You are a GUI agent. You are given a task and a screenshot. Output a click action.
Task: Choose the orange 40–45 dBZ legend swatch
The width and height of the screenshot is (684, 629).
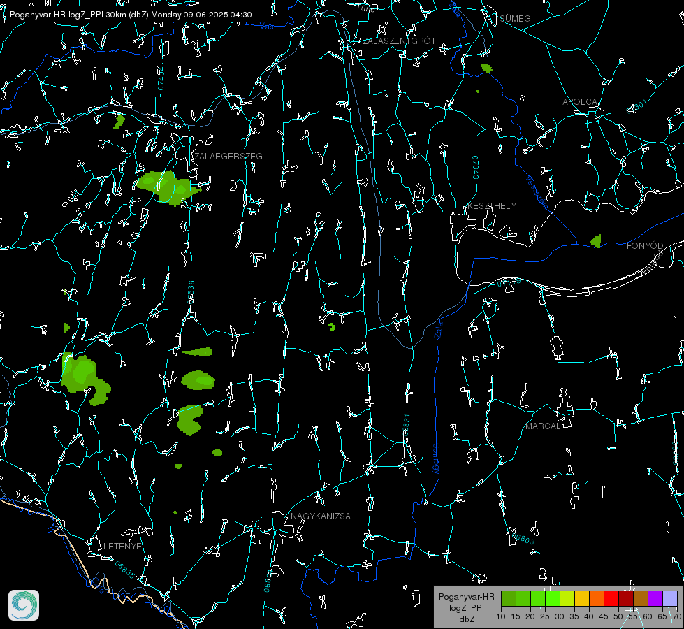(x=597, y=598)
